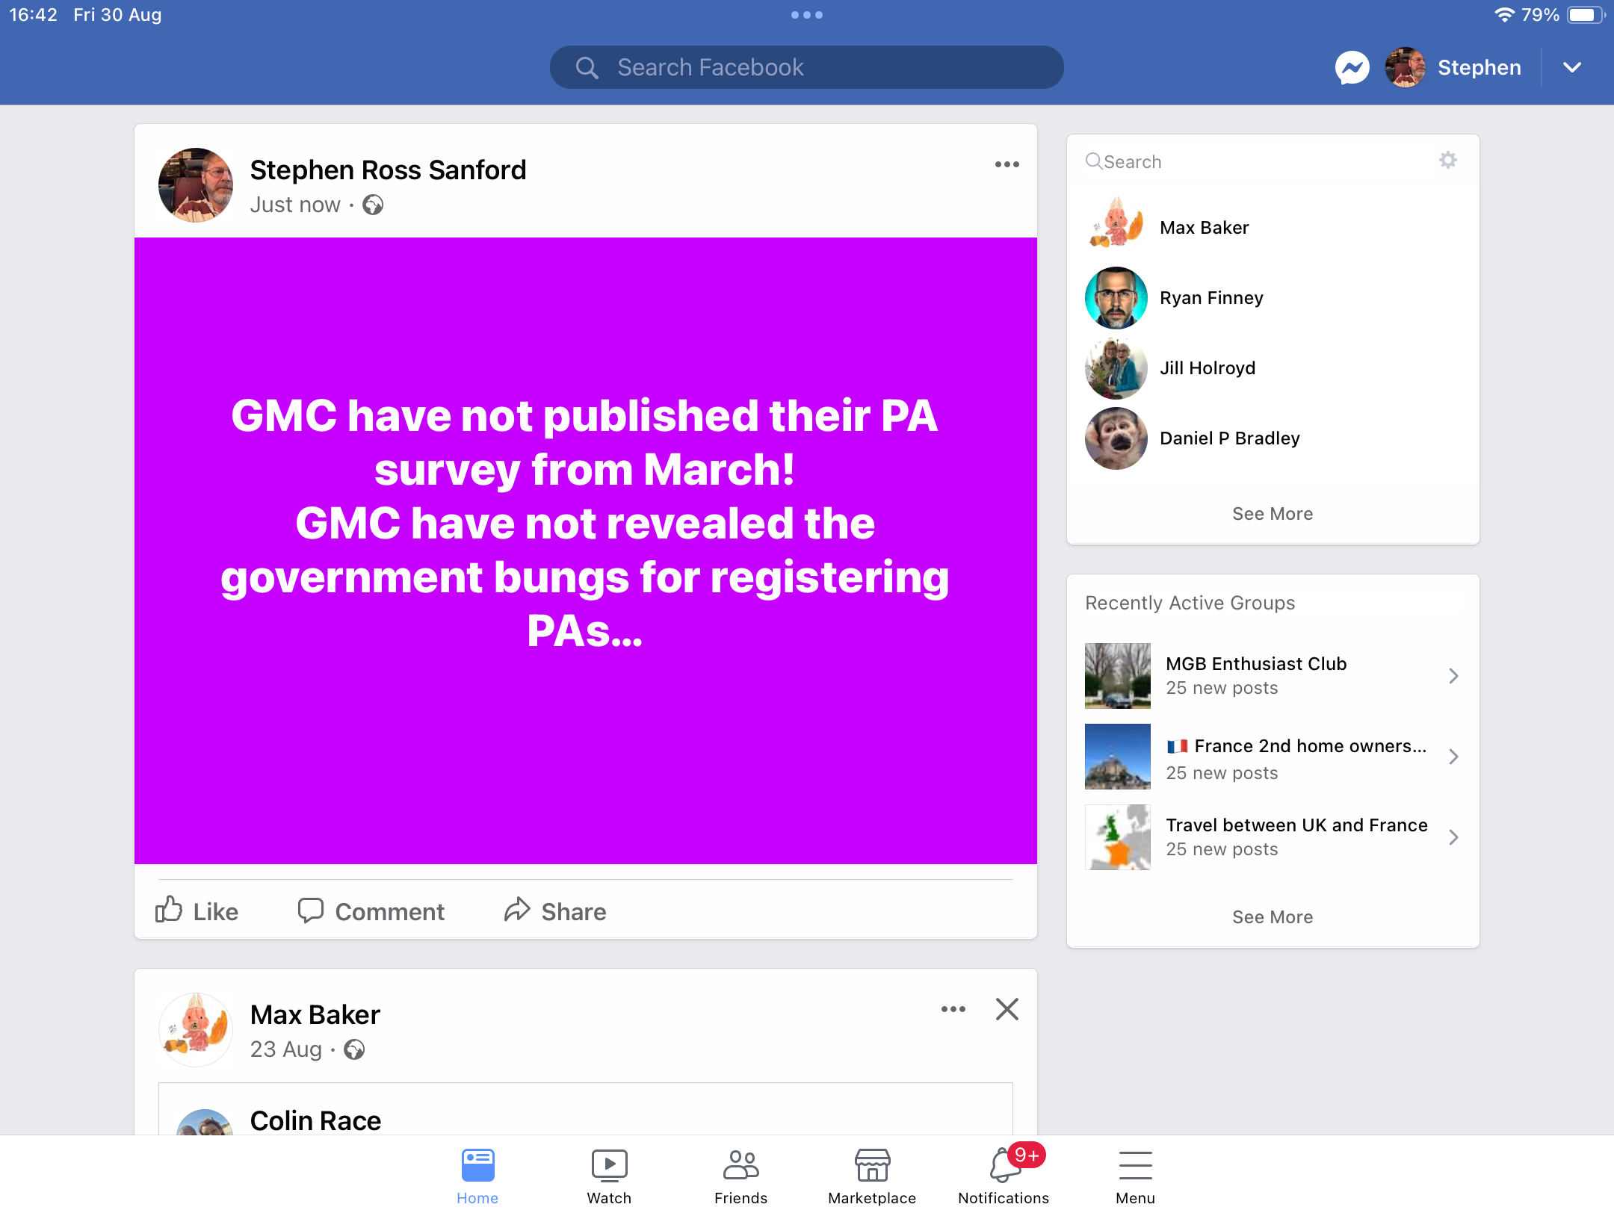
Task: Open the three-dot options on Max Baker's post
Action: tap(953, 1009)
